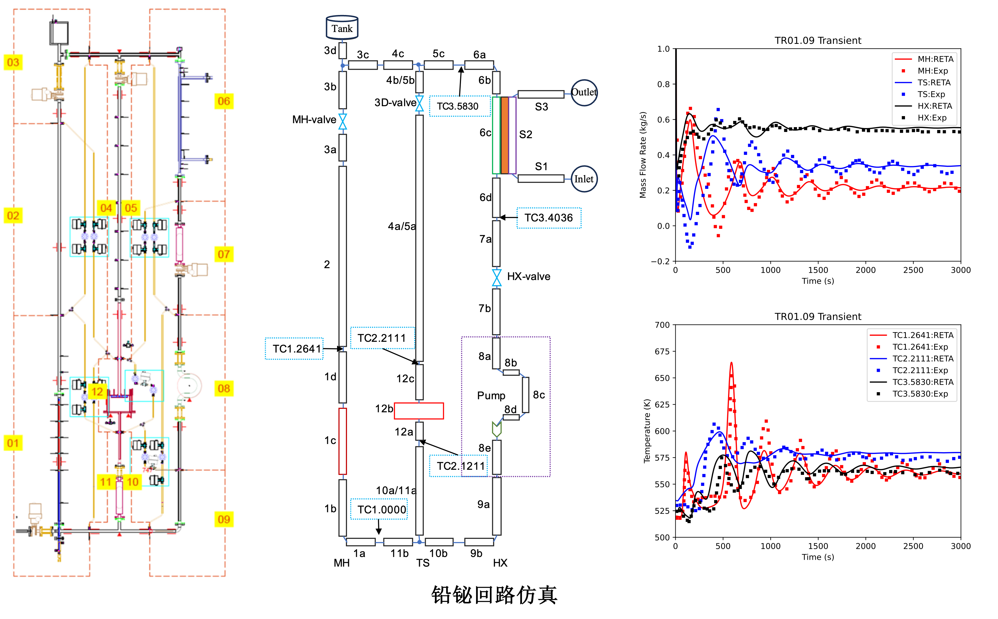Select the red 12b heater rectangle
998x619 pixels.
418,411
